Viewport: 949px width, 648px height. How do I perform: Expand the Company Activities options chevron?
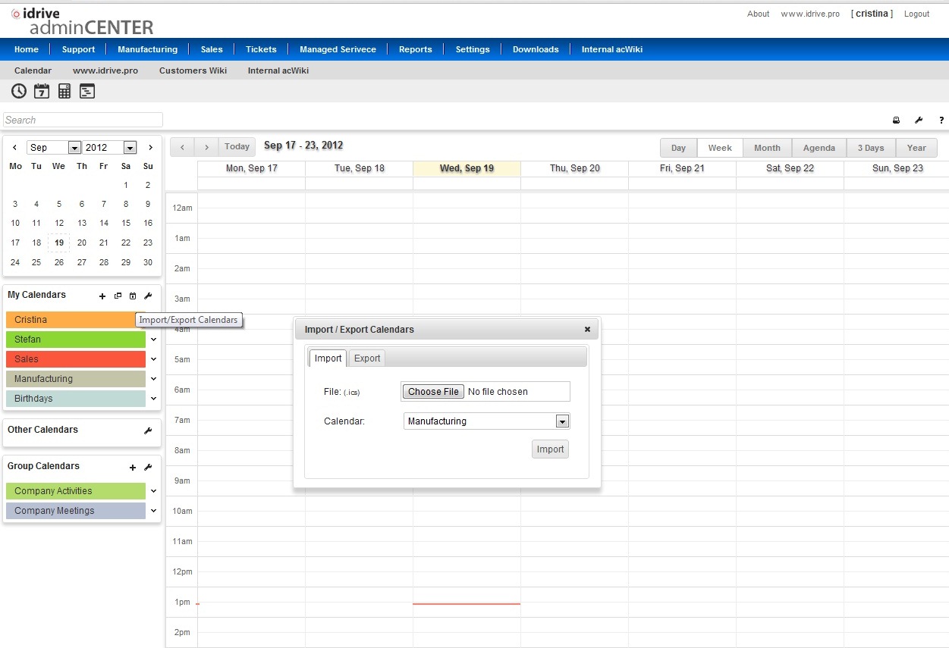click(x=153, y=491)
